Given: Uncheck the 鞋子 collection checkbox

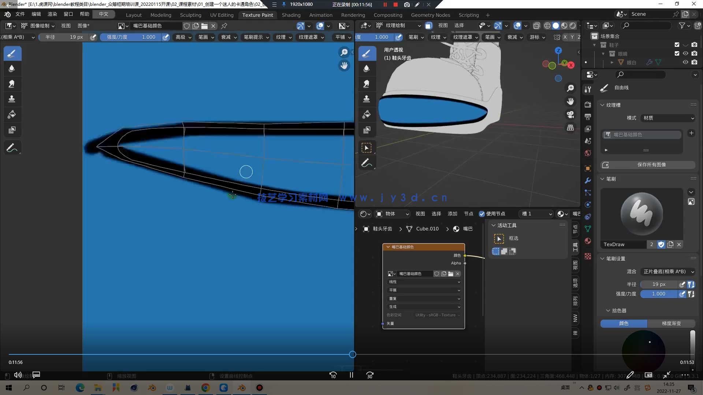Looking at the screenshot, I should pos(677,45).
